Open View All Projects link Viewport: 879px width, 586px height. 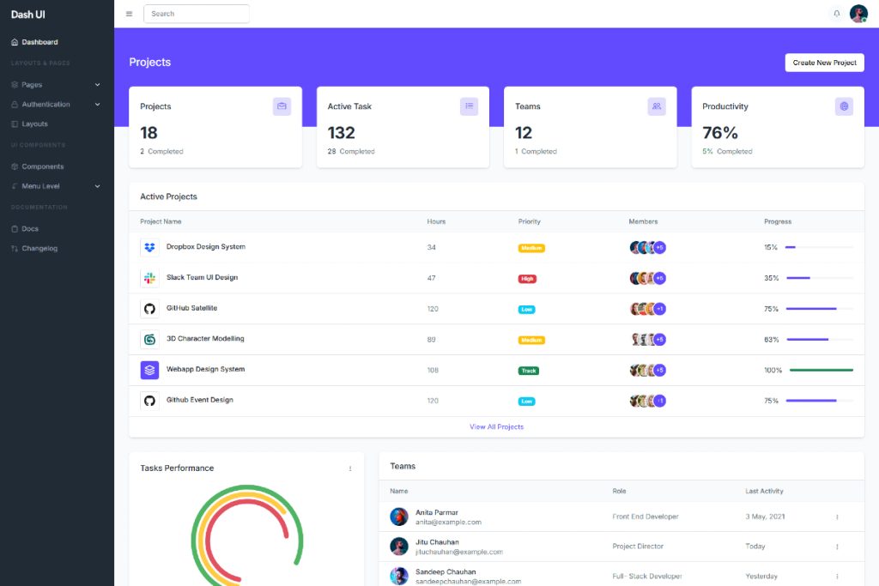click(x=497, y=426)
